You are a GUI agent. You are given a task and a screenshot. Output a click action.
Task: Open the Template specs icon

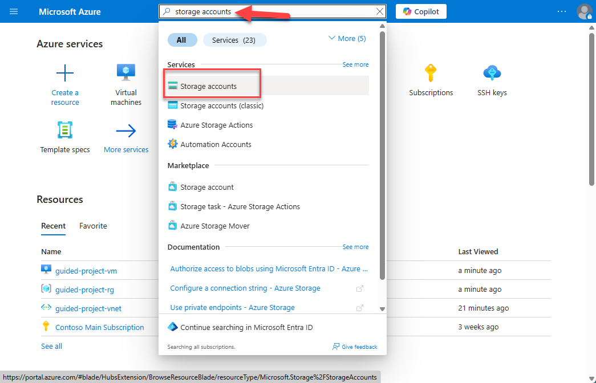coord(65,130)
